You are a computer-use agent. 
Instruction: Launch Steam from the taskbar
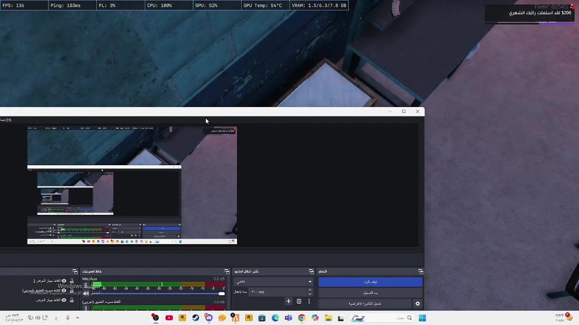(195, 318)
